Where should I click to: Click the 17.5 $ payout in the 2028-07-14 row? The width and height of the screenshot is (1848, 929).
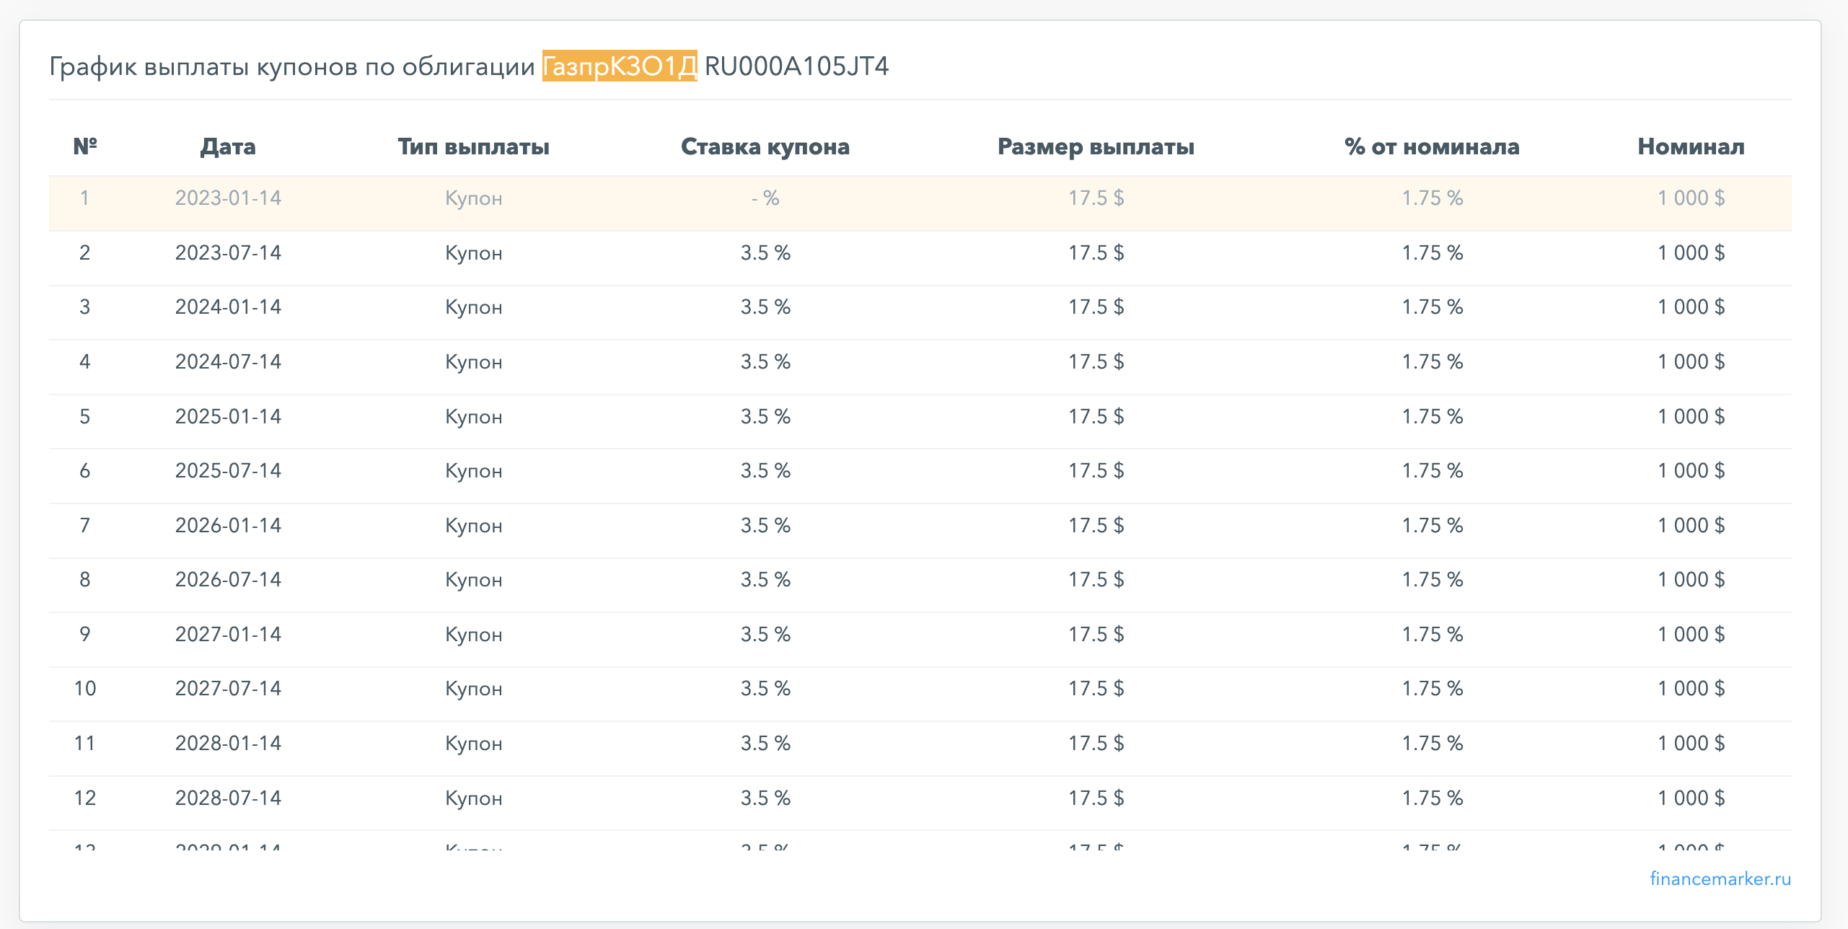click(x=1096, y=798)
